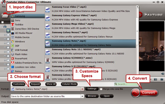The image size is (165, 104).
Task: Open Zune/Xbox 360 Device category
Action: click(28, 29)
